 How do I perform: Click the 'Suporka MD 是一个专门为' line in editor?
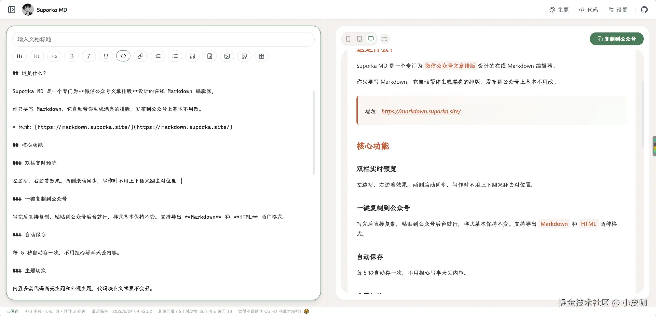[113, 91]
